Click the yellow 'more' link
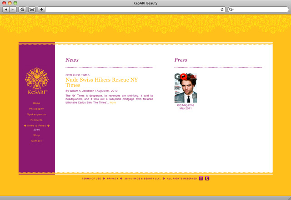The image size is (291, 200). [113, 102]
